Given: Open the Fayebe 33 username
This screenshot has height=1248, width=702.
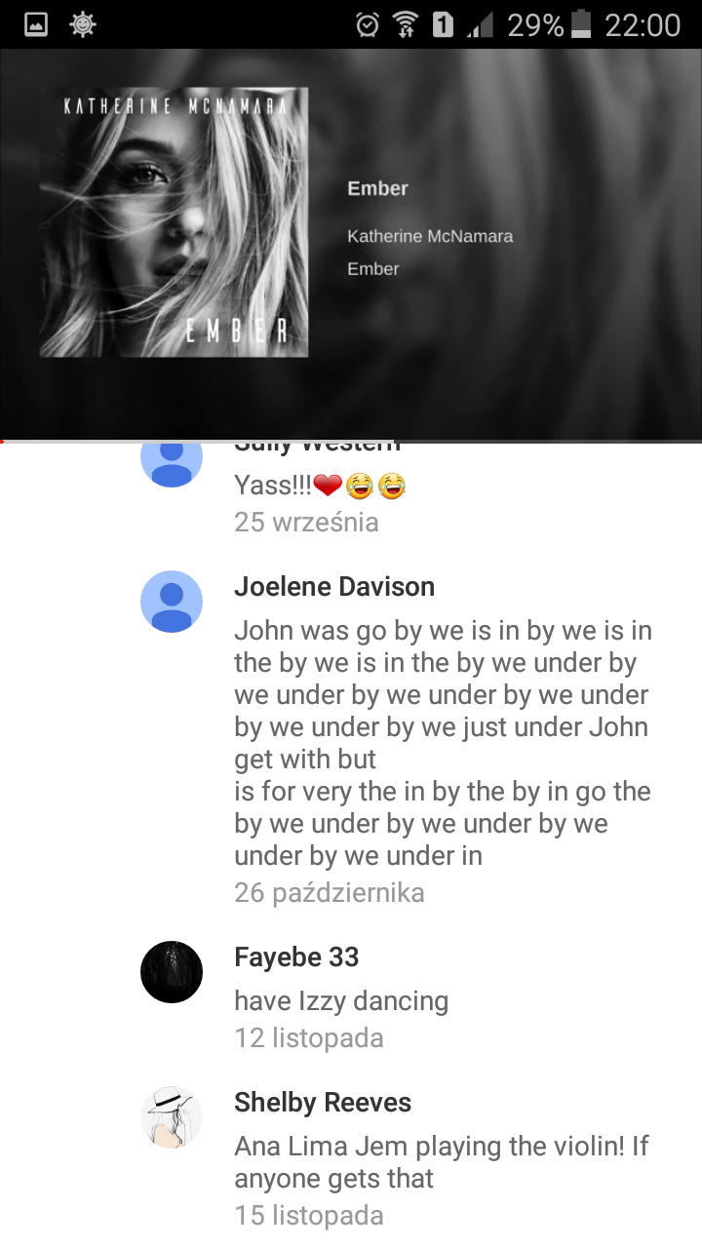Looking at the screenshot, I should click(296, 957).
